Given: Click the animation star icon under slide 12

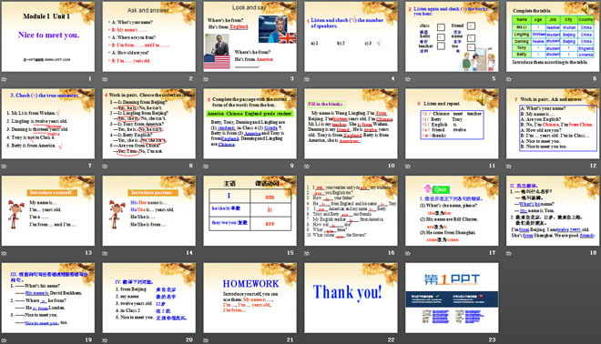Looking at the screenshot, I should 509,167.
